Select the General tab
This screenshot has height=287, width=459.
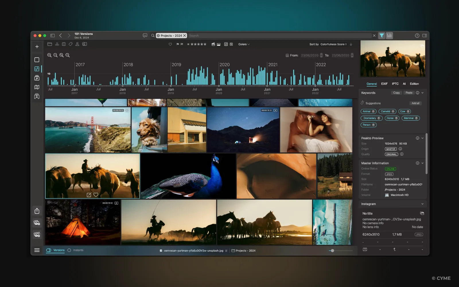pos(372,84)
